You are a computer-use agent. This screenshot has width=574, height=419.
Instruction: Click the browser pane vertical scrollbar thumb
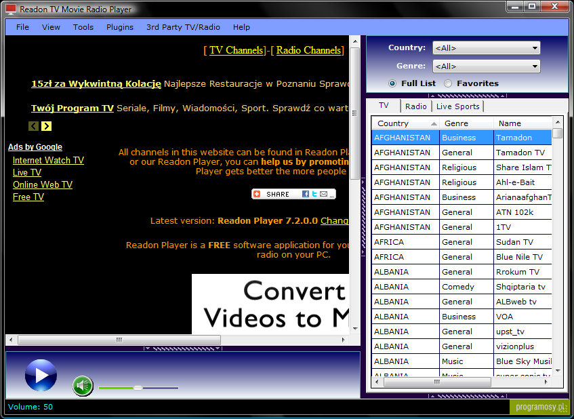[x=354, y=113]
